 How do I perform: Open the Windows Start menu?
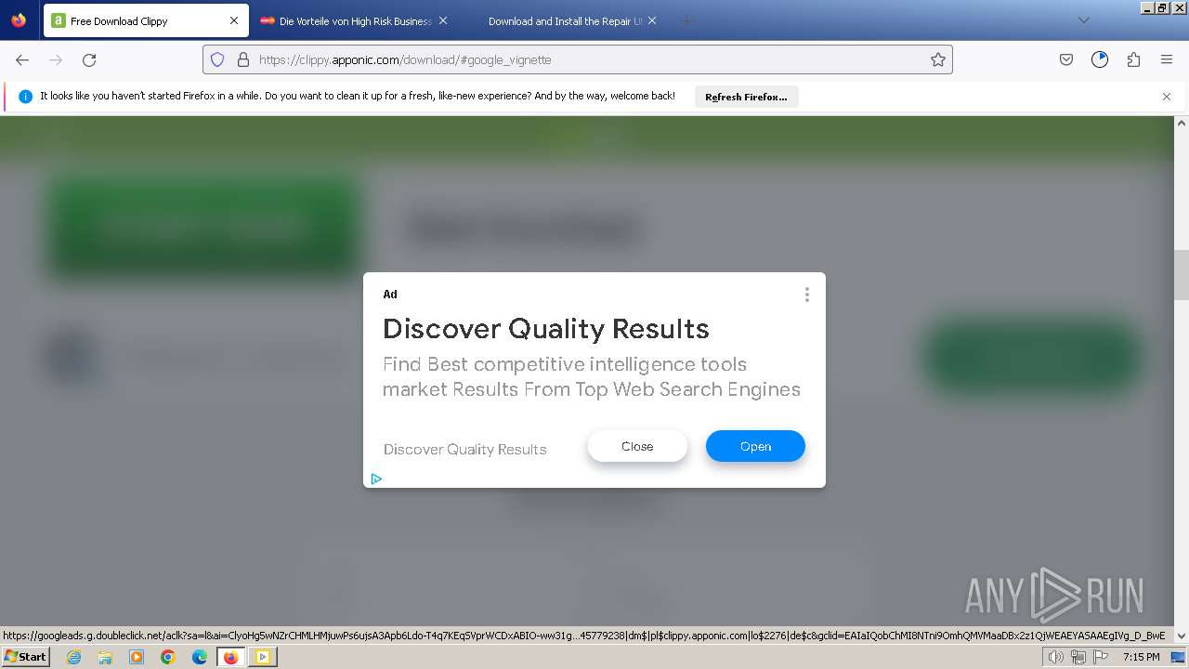26,657
